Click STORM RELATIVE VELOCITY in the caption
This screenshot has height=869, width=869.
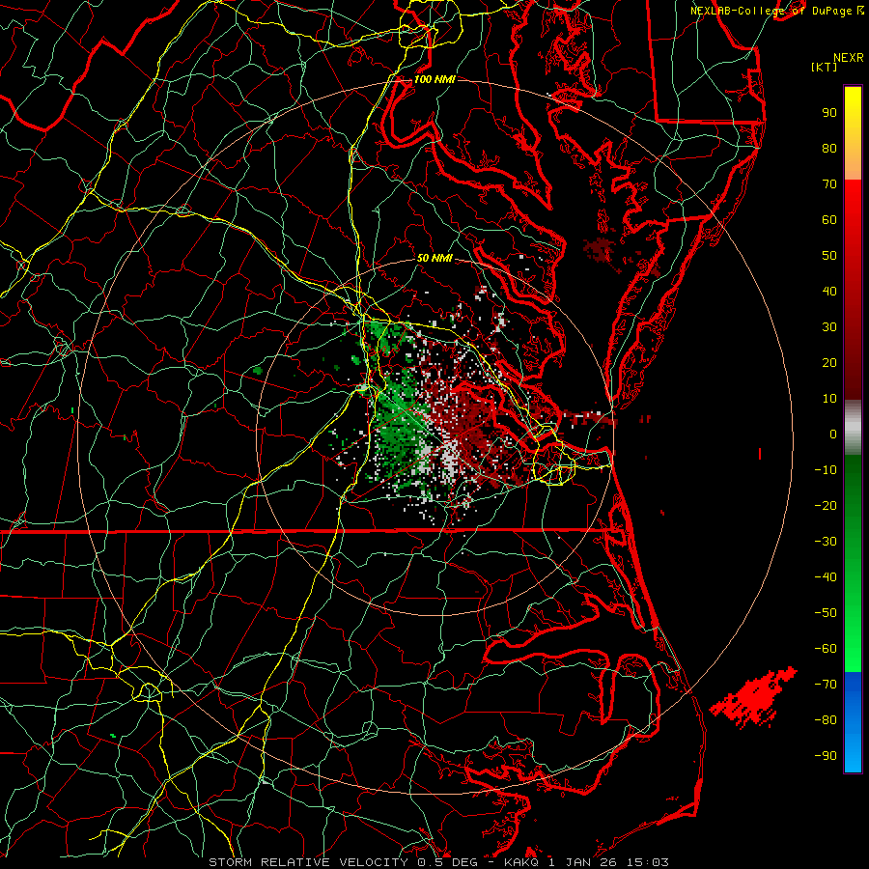pyautogui.click(x=308, y=862)
